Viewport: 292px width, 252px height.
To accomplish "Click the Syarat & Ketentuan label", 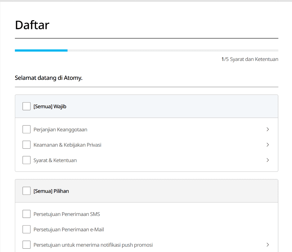I will pos(55,160).
